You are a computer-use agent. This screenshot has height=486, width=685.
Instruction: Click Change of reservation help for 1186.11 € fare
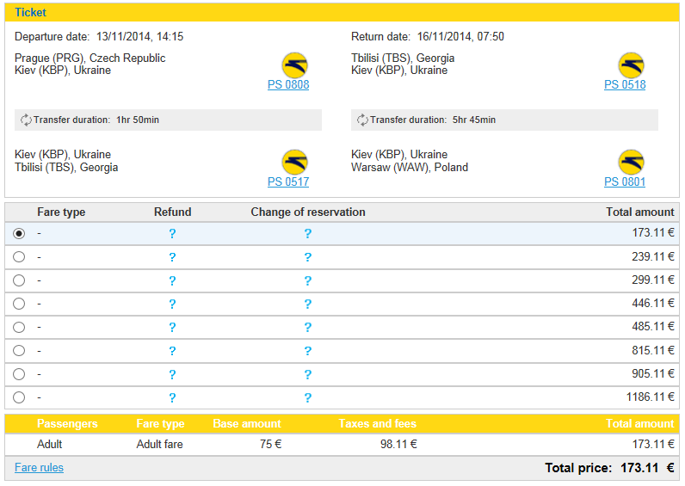[308, 397]
